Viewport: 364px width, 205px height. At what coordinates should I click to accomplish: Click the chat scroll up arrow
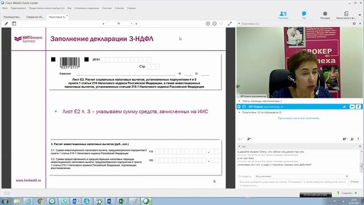(361, 151)
